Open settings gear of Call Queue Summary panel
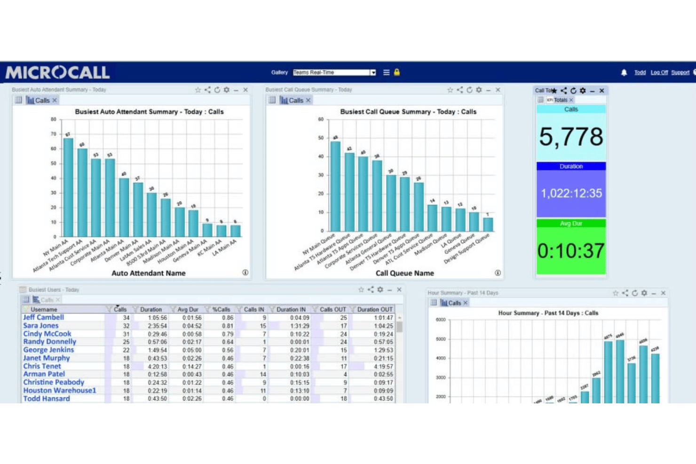 [479, 90]
